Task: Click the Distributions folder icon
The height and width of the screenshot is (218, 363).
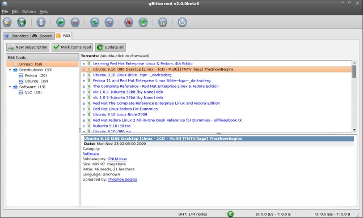Action: click(x=15, y=70)
